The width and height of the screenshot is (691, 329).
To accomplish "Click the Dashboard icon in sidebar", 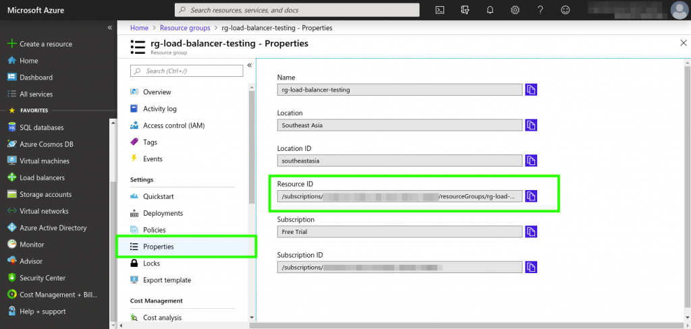I will click(12, 78).
